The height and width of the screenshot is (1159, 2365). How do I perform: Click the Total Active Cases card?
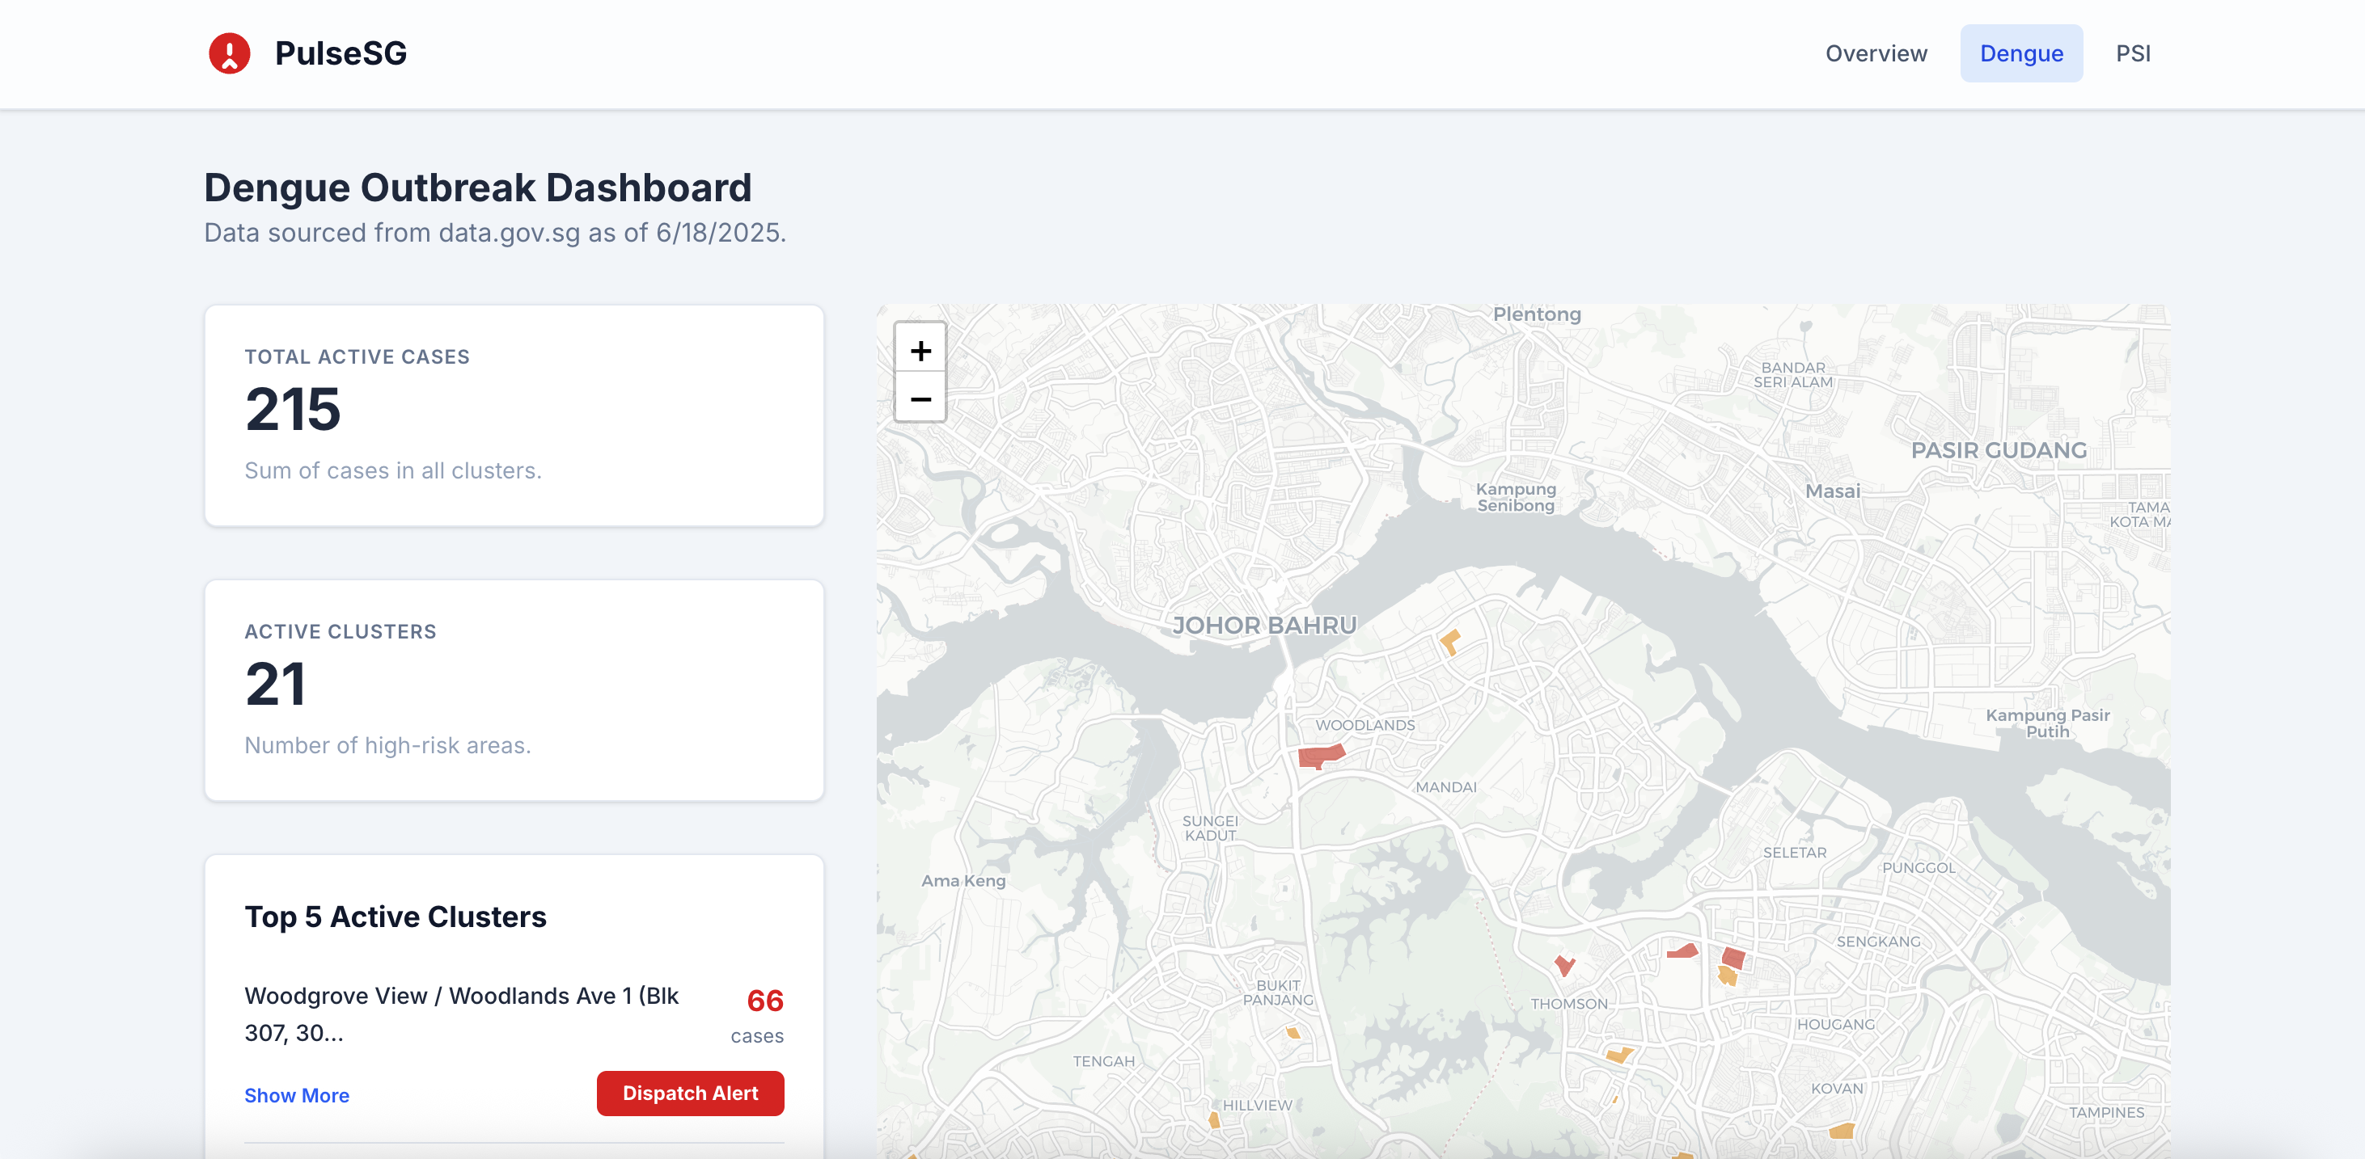[514, 415]
